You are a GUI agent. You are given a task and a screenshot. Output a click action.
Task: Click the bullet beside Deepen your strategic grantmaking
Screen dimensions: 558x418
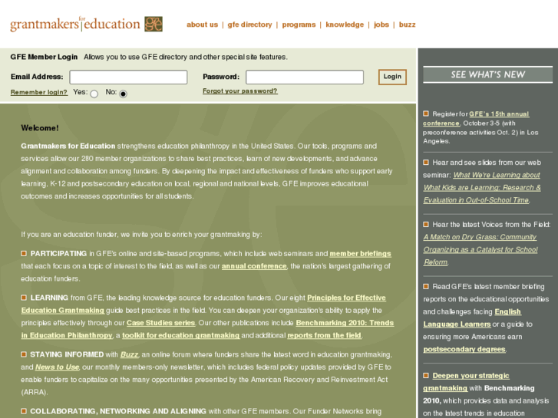point(426,375)
